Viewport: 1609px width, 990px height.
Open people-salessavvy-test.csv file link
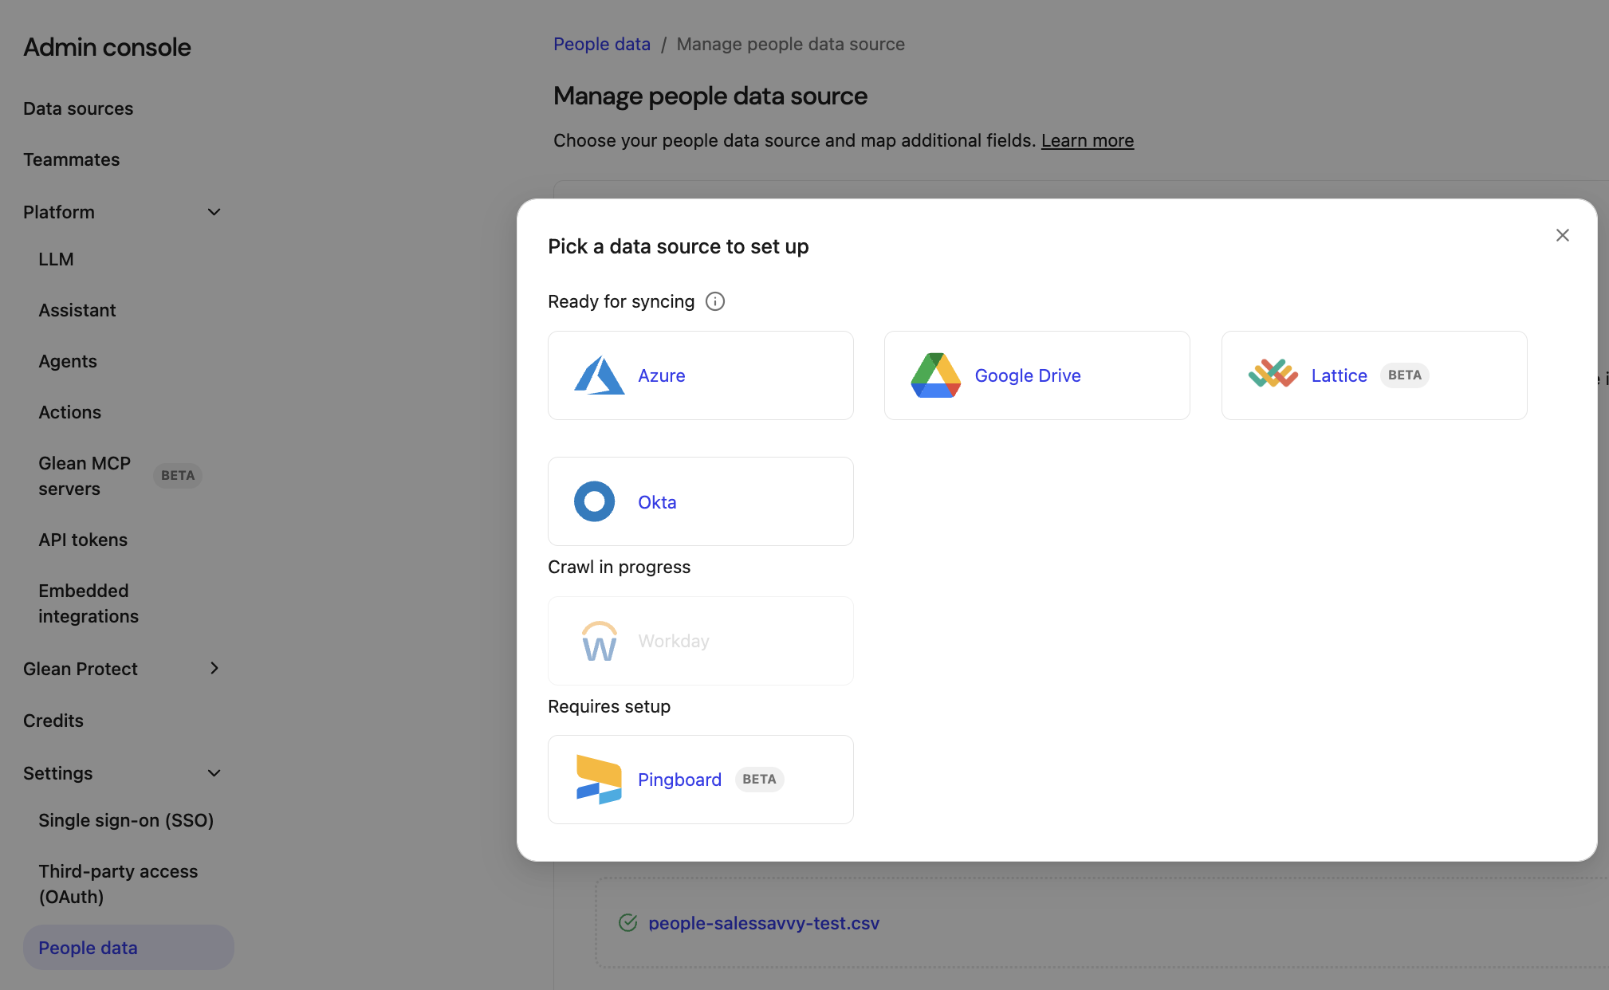pos(763,923)
